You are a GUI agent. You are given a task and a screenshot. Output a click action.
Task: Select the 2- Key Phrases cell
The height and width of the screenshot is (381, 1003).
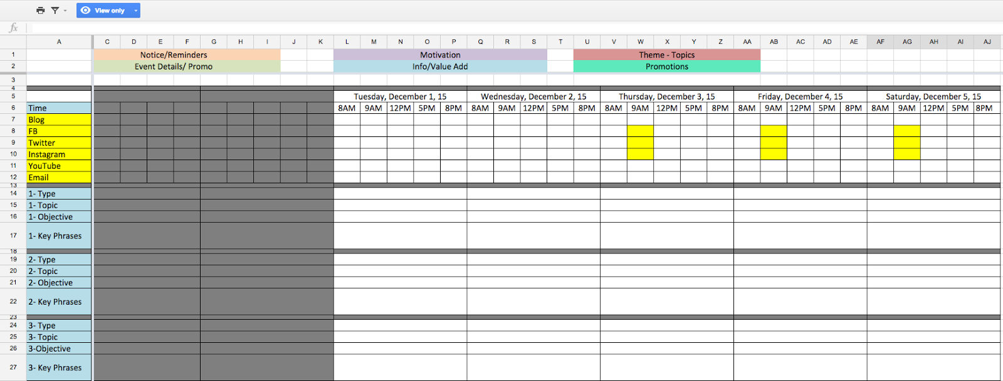pos(59,302)
